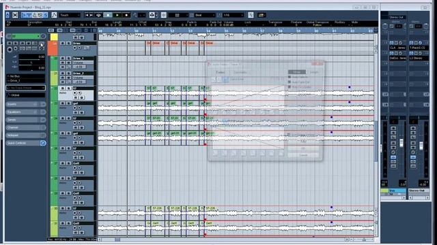Image resolution: width=437 pixels, height=245 pixels.
Task: Solo the Vox channel in the mixer
Action: pos(393,133)
